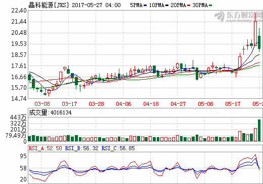Viewport: 263px width, 184px height.
Task: Click the 成交量:4016134 volume readout
Action: tap(50, 112)
